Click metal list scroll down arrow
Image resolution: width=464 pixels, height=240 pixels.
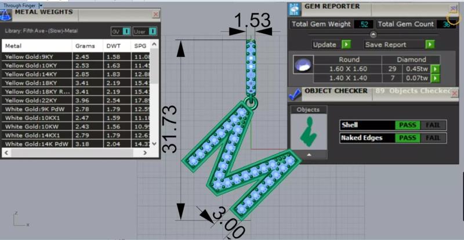tap(154, 144)
